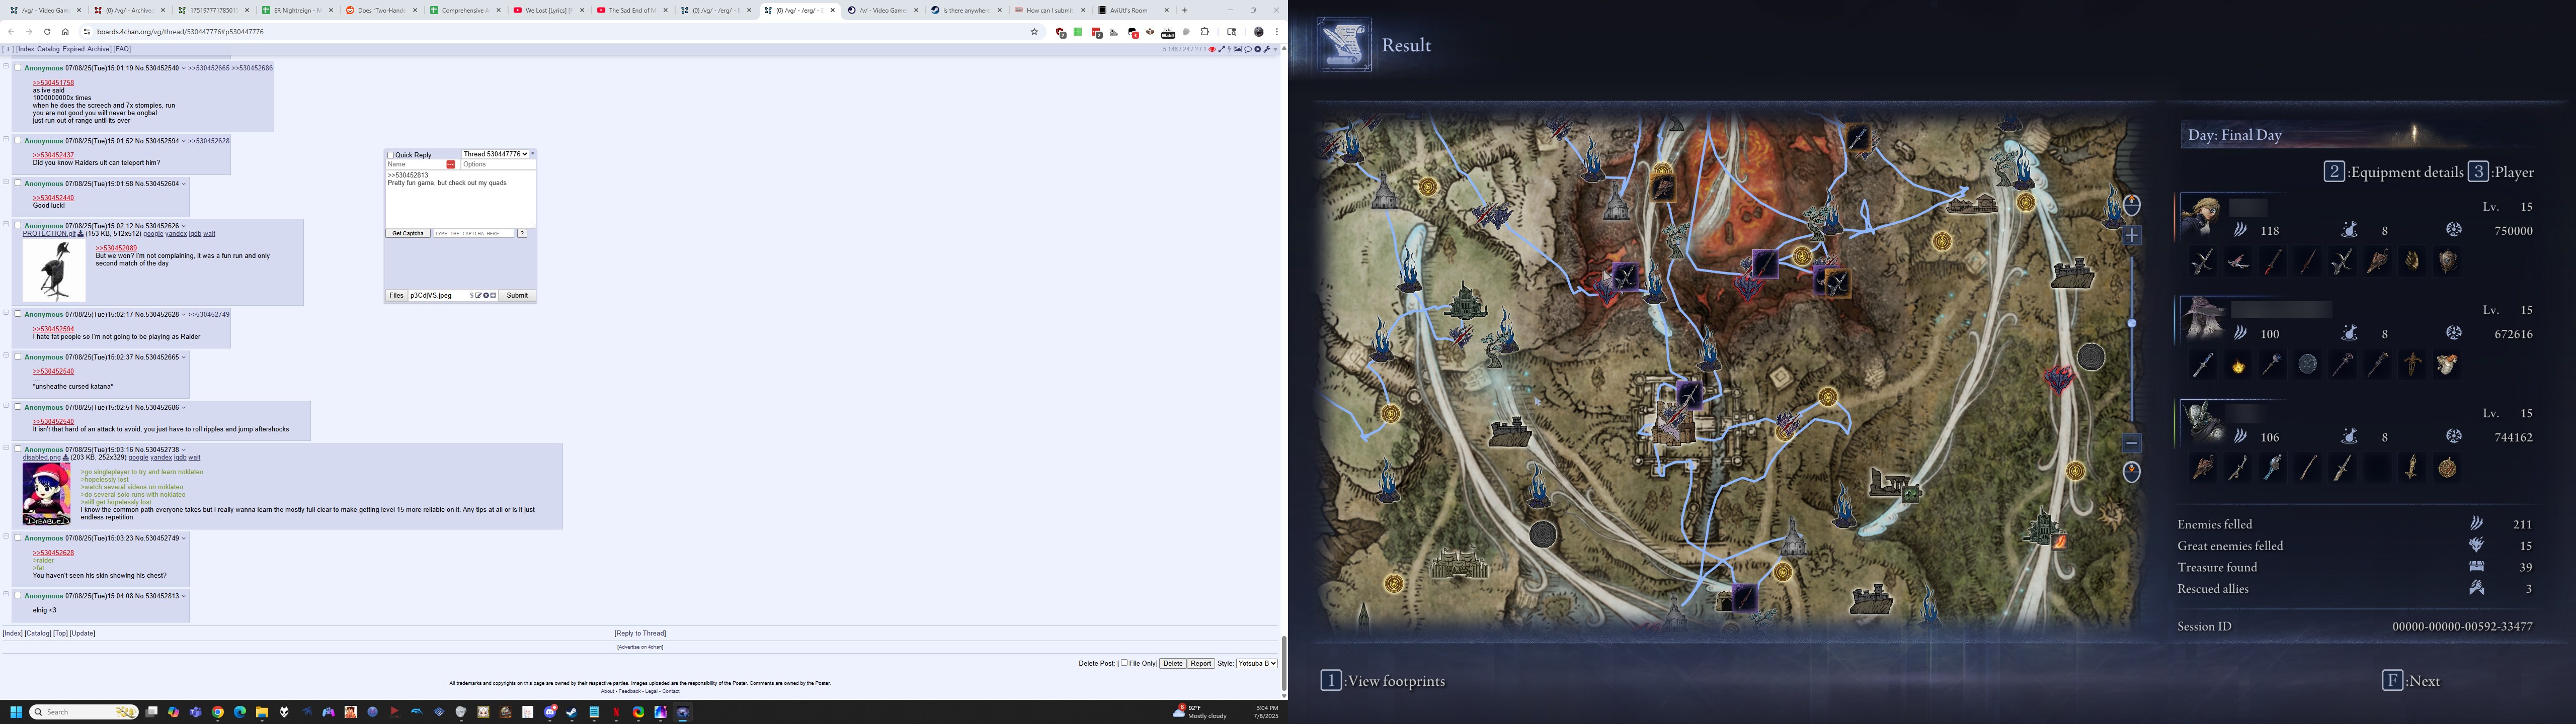Open the Catalog link in board header
Viewport: 2576px width, 724px height.
(x=48, y=49)
